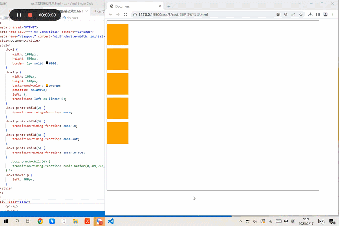Open Typora T icon on taskbar
The image size is (339, 226).
pyautogui.click(x=64, y=221)
